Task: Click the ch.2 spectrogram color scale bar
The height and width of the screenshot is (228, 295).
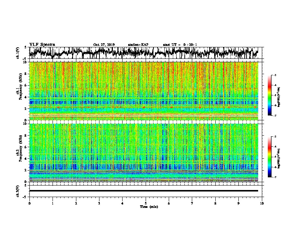Action: point(269,157)
